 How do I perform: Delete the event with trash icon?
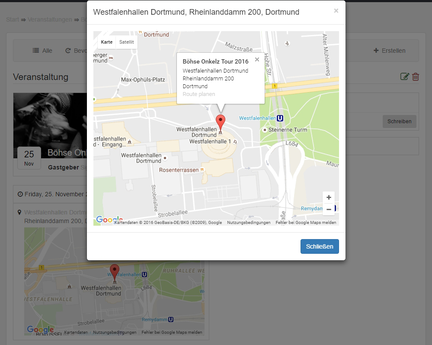(416, 77)
